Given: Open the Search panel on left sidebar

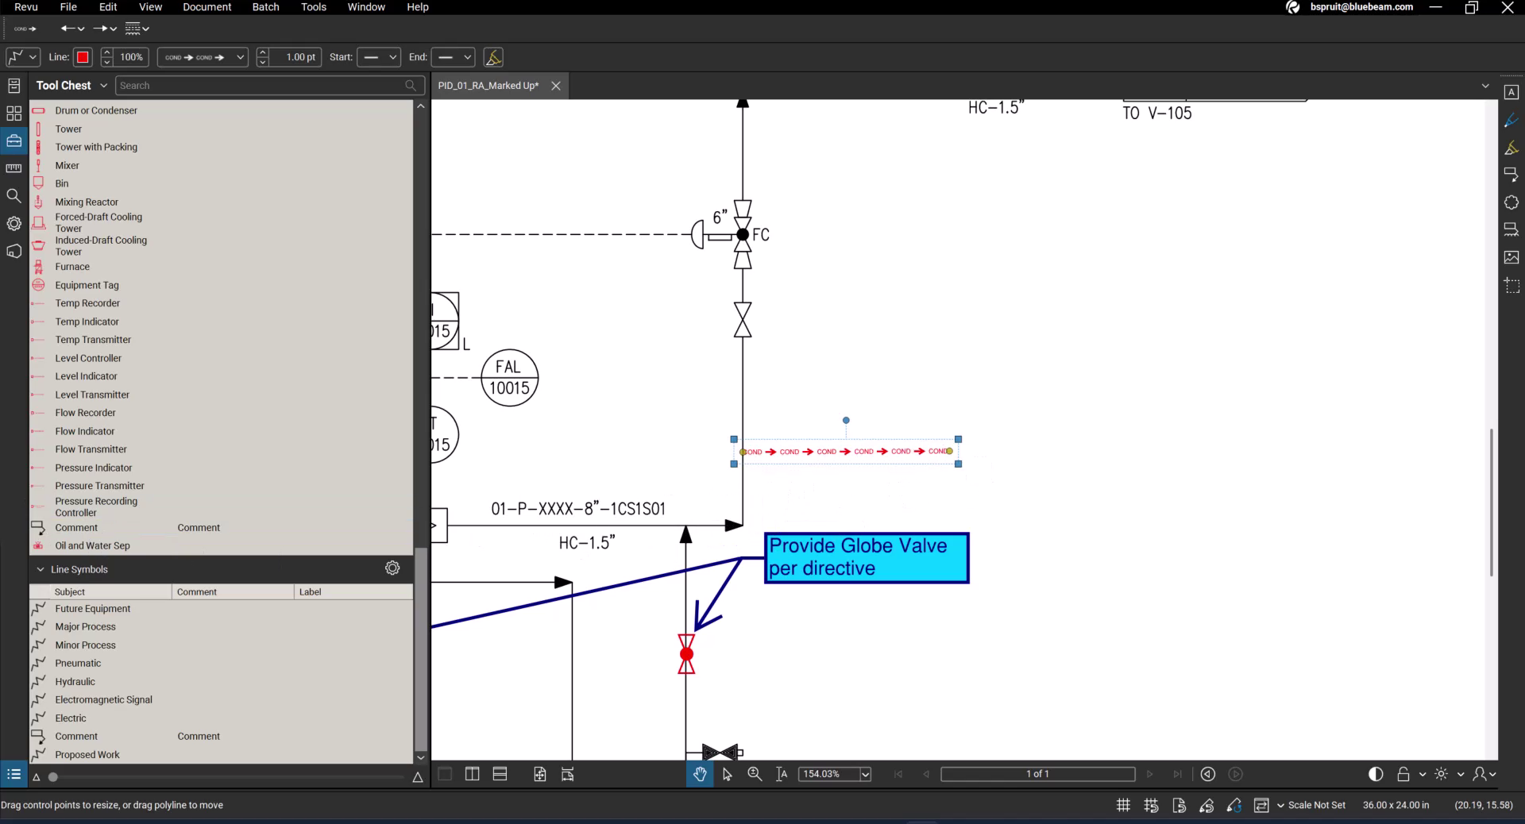Looking at the screenshot, I should click(x=14, y=195).
